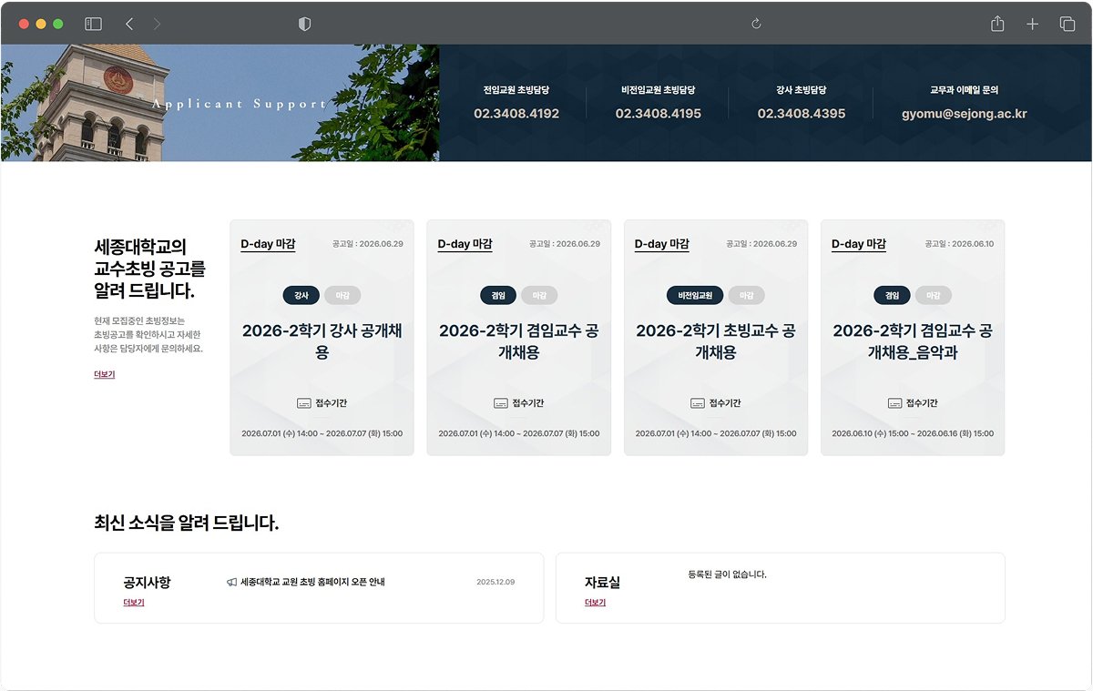
Task: Open the Share icon in toolbar
Action: click(997, 25)
